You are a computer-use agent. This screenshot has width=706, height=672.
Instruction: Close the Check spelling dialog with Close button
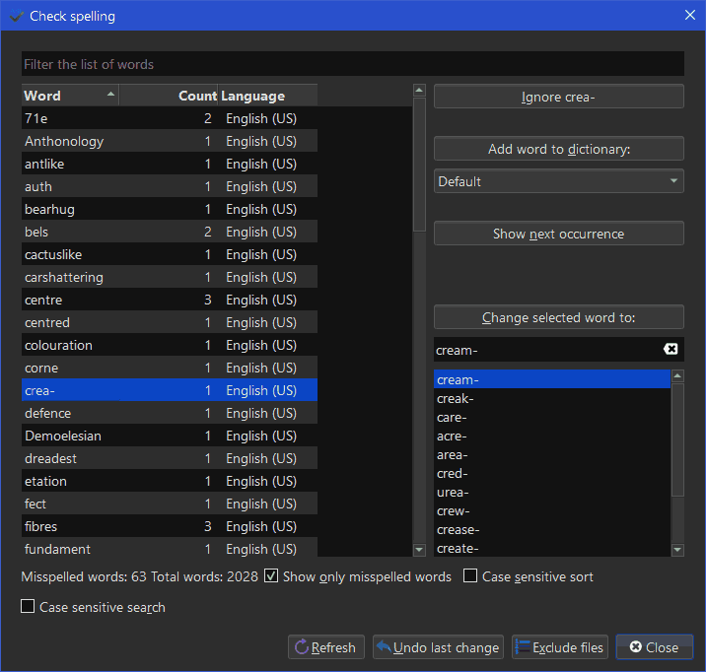(x=654, y=647)
